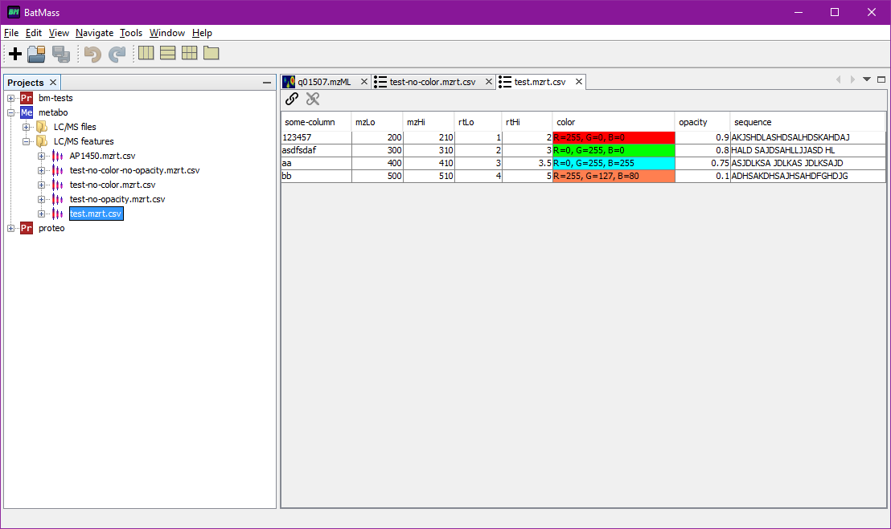Click the AP1450.mzrt.csv file icon

click(x=57, y=156)
